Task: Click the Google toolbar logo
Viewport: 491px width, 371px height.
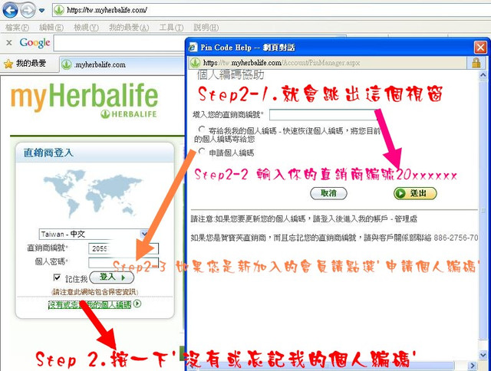Action: (35, 43)
